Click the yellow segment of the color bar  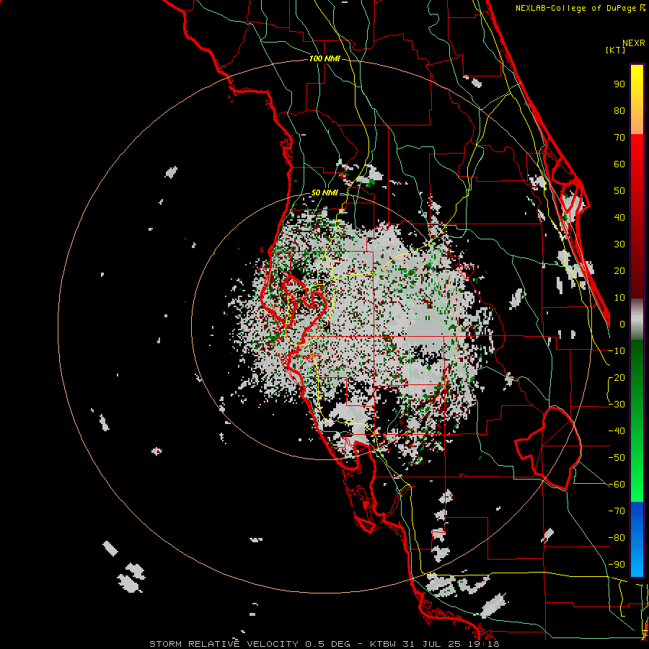tap(637, 100)
